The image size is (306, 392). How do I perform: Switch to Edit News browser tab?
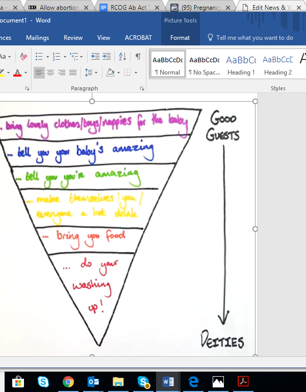(272, 8)
